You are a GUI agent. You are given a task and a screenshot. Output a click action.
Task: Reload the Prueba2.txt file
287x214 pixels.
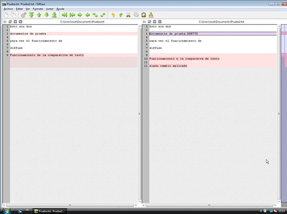point(150,22)
